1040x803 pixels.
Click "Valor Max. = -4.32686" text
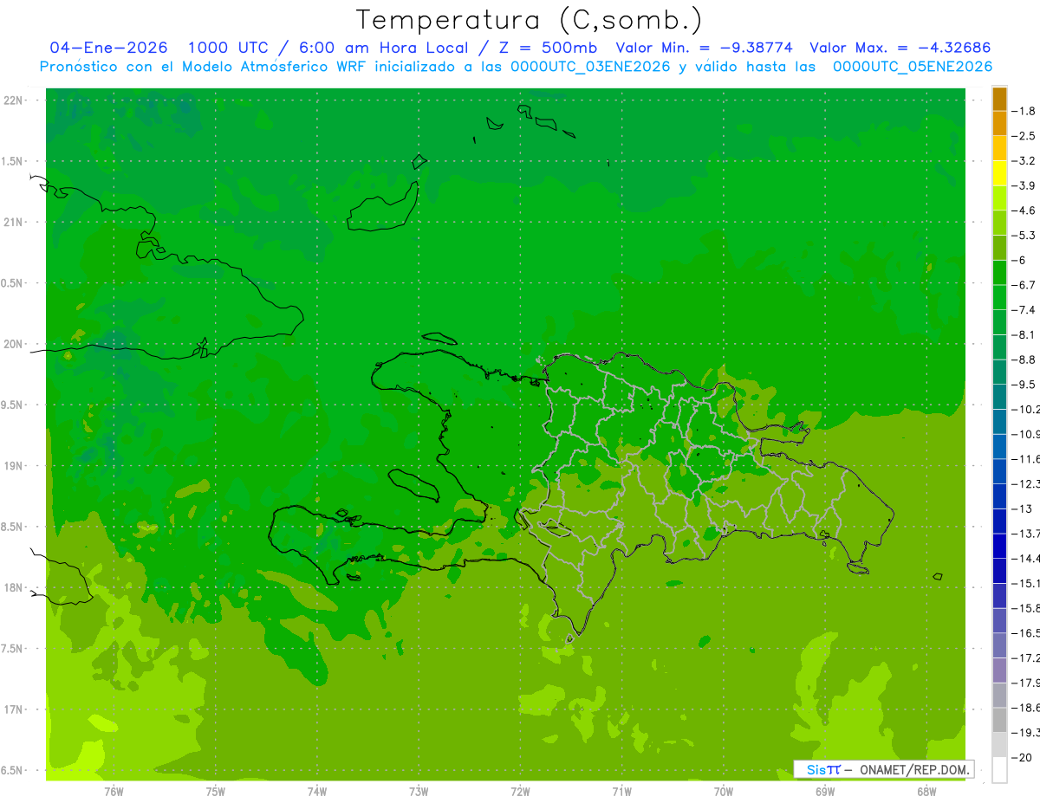900,48
